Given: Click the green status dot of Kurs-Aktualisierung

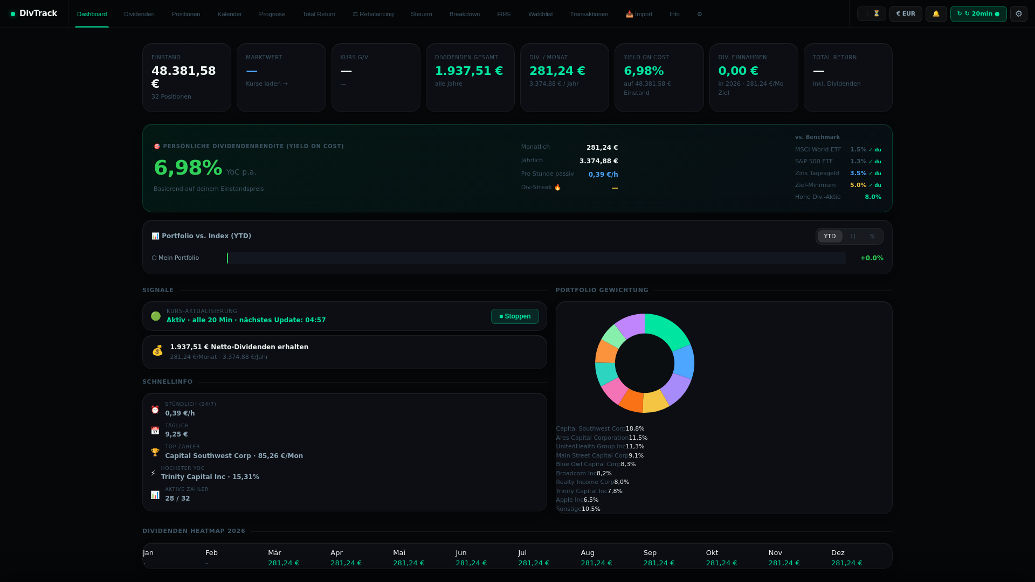Looking at the screenshot, I should pyautogui.click(x=156, y=316).
